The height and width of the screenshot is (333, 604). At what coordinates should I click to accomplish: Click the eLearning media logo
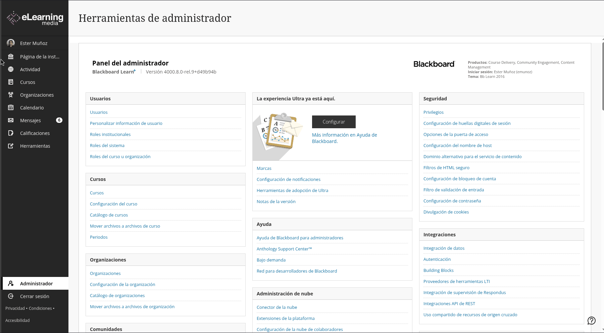click(x=35, y=18)
